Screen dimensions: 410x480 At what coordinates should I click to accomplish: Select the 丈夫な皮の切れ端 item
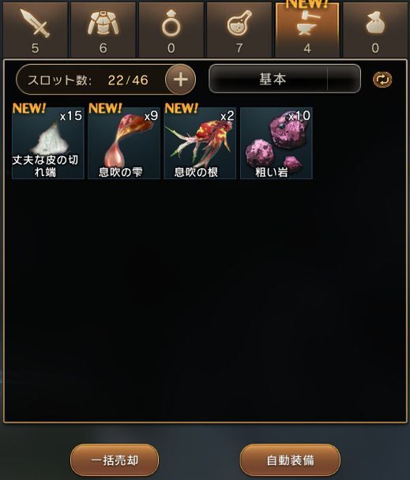[48, 143]
